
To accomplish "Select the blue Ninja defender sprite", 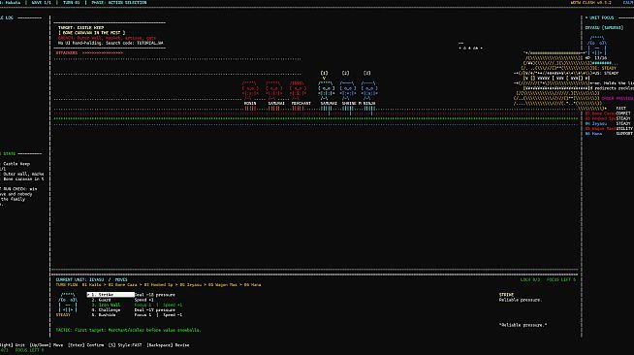I will (x=369, y=90).
